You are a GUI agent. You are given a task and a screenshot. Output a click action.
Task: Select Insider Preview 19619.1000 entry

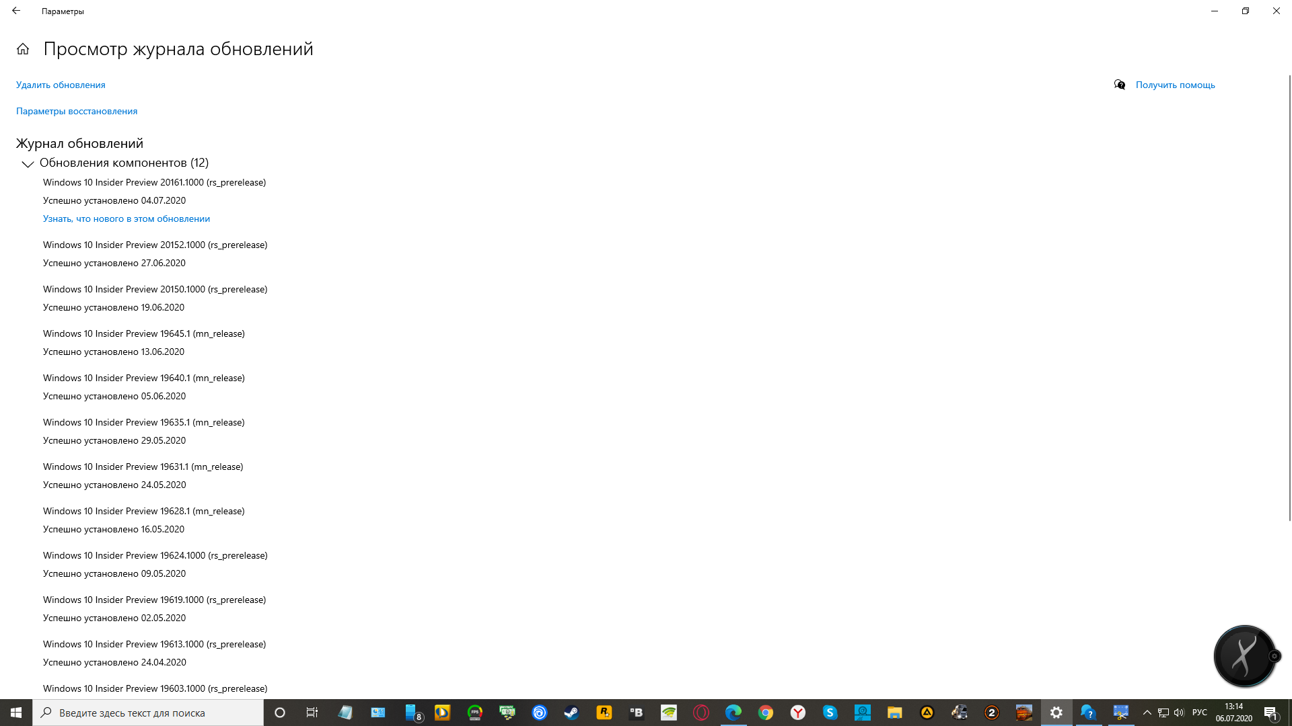pyautogui.click(x=154, y=600)
